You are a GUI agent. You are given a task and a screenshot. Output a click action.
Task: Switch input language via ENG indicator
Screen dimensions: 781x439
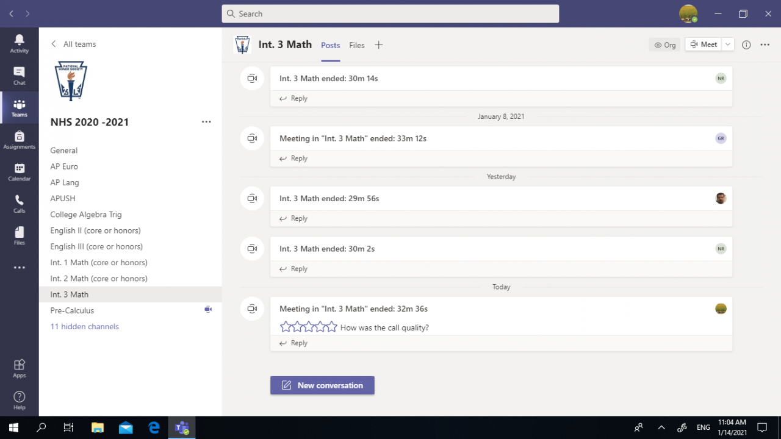click(704, 427)
